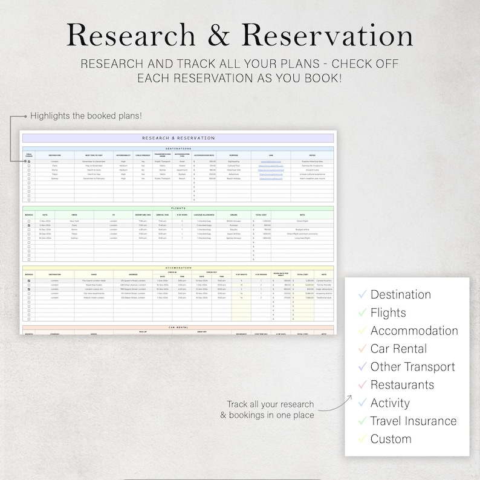
Task: Click the blue checkmark beside Activity
Action: click(x=362, y=403)
